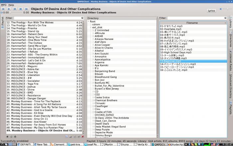Switch to the Directories side tab
Image resolution: width=233 pixels, height=146 pixels.
click(x=231, y=40)
